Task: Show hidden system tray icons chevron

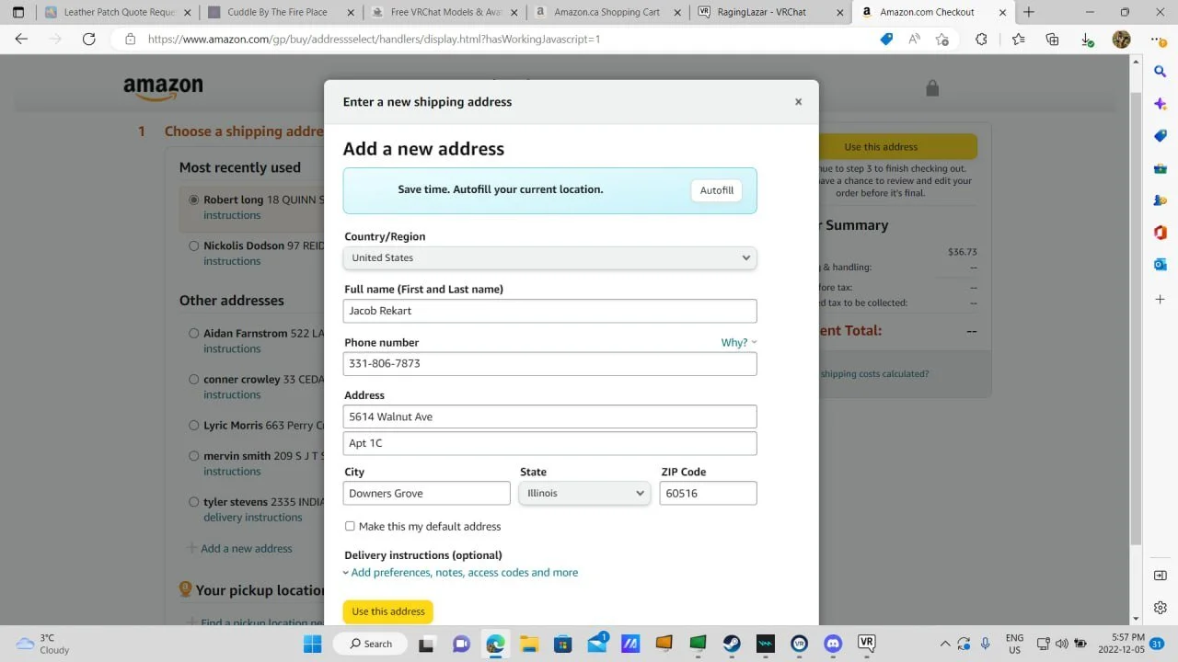Action: (944, 643)
